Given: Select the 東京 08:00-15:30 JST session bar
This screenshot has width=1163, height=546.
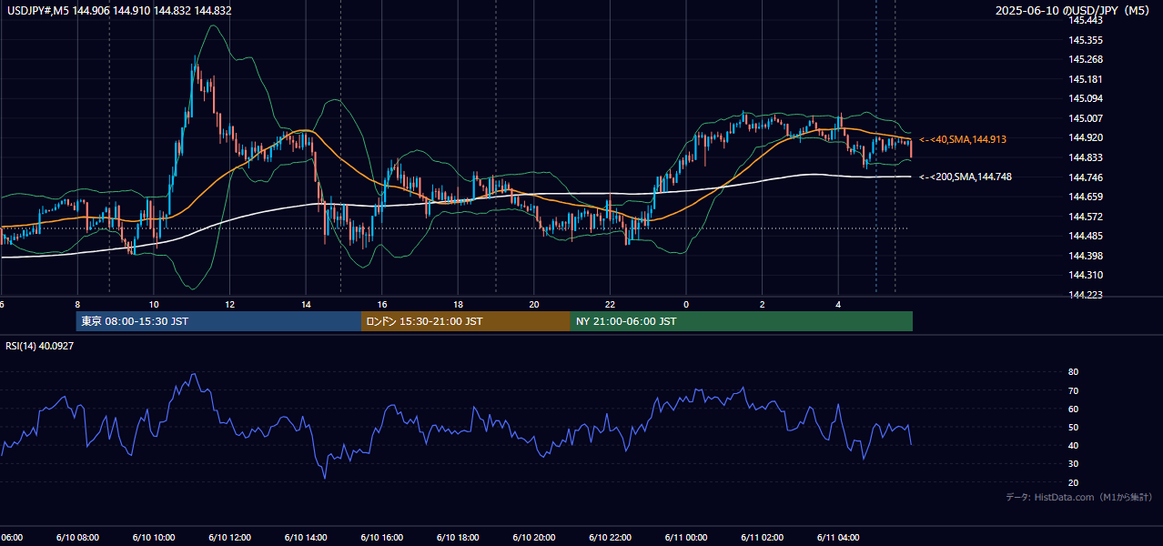Looking at the screenshot, I should pos(218,321).
